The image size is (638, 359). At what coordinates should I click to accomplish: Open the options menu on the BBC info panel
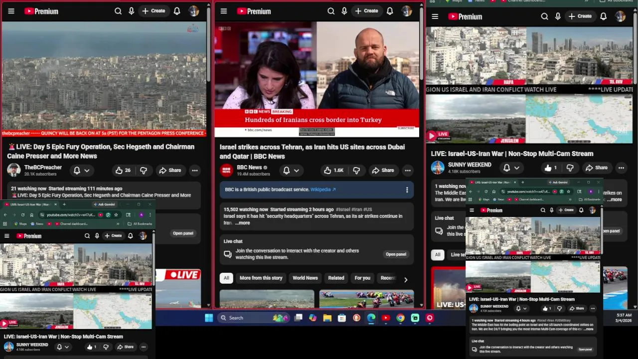coord(407,190)
